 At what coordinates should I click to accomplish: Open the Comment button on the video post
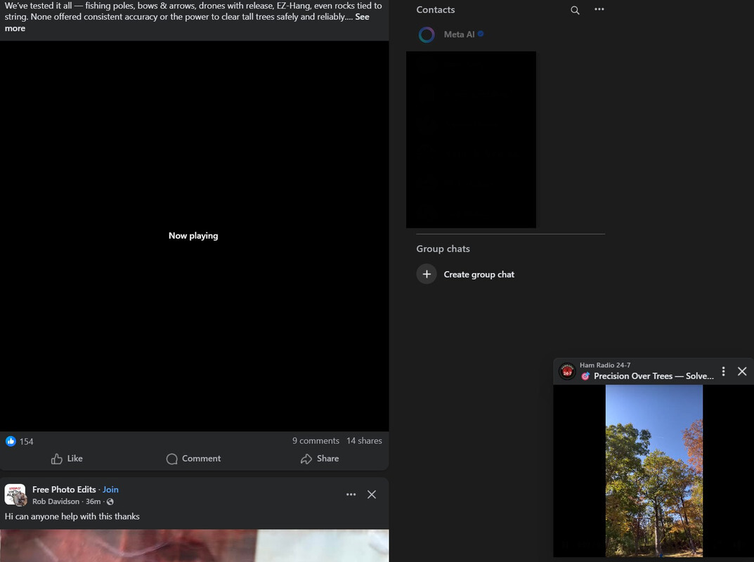pos(193,459)
